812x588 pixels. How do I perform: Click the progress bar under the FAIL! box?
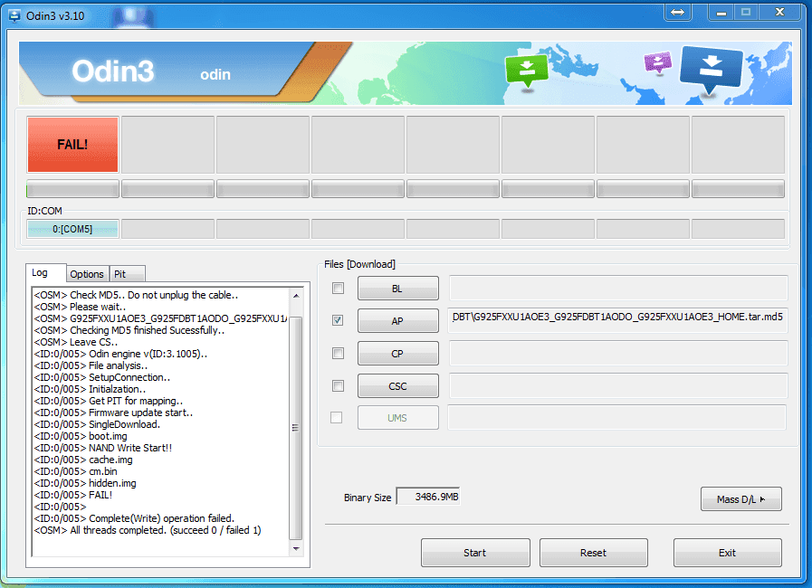[x=72, y=189]
